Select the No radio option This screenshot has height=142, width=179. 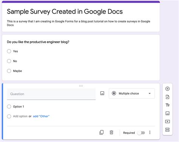(9, 61)
